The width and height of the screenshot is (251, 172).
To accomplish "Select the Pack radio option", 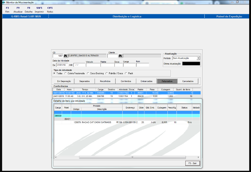I will pos(126,73).
